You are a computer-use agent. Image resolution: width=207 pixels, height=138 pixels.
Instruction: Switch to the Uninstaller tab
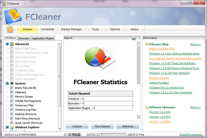(x=47, y=29)
